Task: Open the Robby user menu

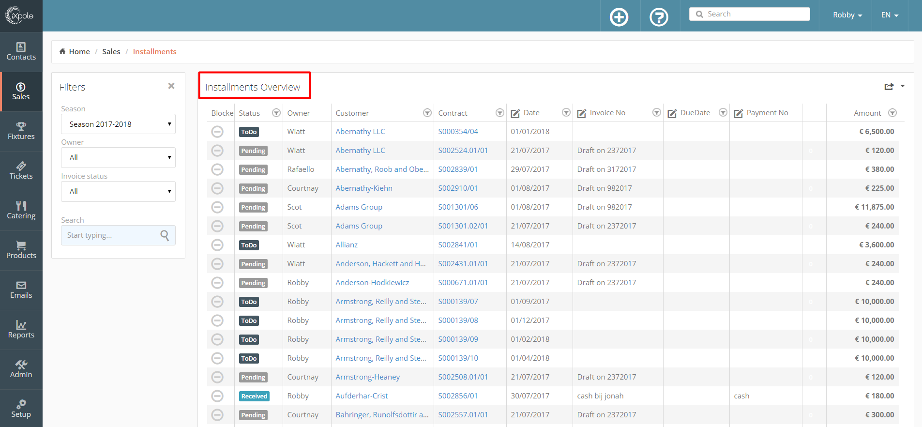Action: point(847,15)
